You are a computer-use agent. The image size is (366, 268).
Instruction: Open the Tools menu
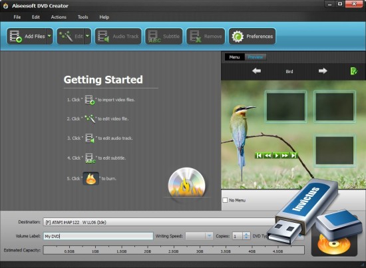pyautogui.click(x=83, y=17)
